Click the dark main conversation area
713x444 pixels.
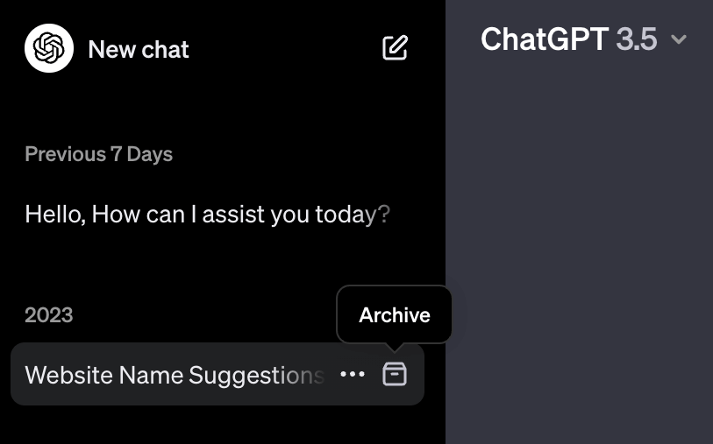coord(579,263)
